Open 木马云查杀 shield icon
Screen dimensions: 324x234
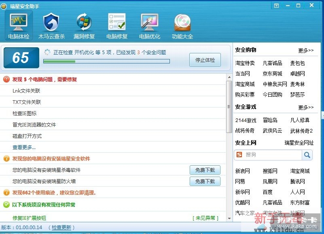pos(51,22)
